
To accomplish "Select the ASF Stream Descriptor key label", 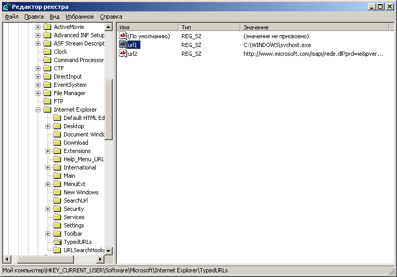I will pyautogui.click(x=79, y=43).
